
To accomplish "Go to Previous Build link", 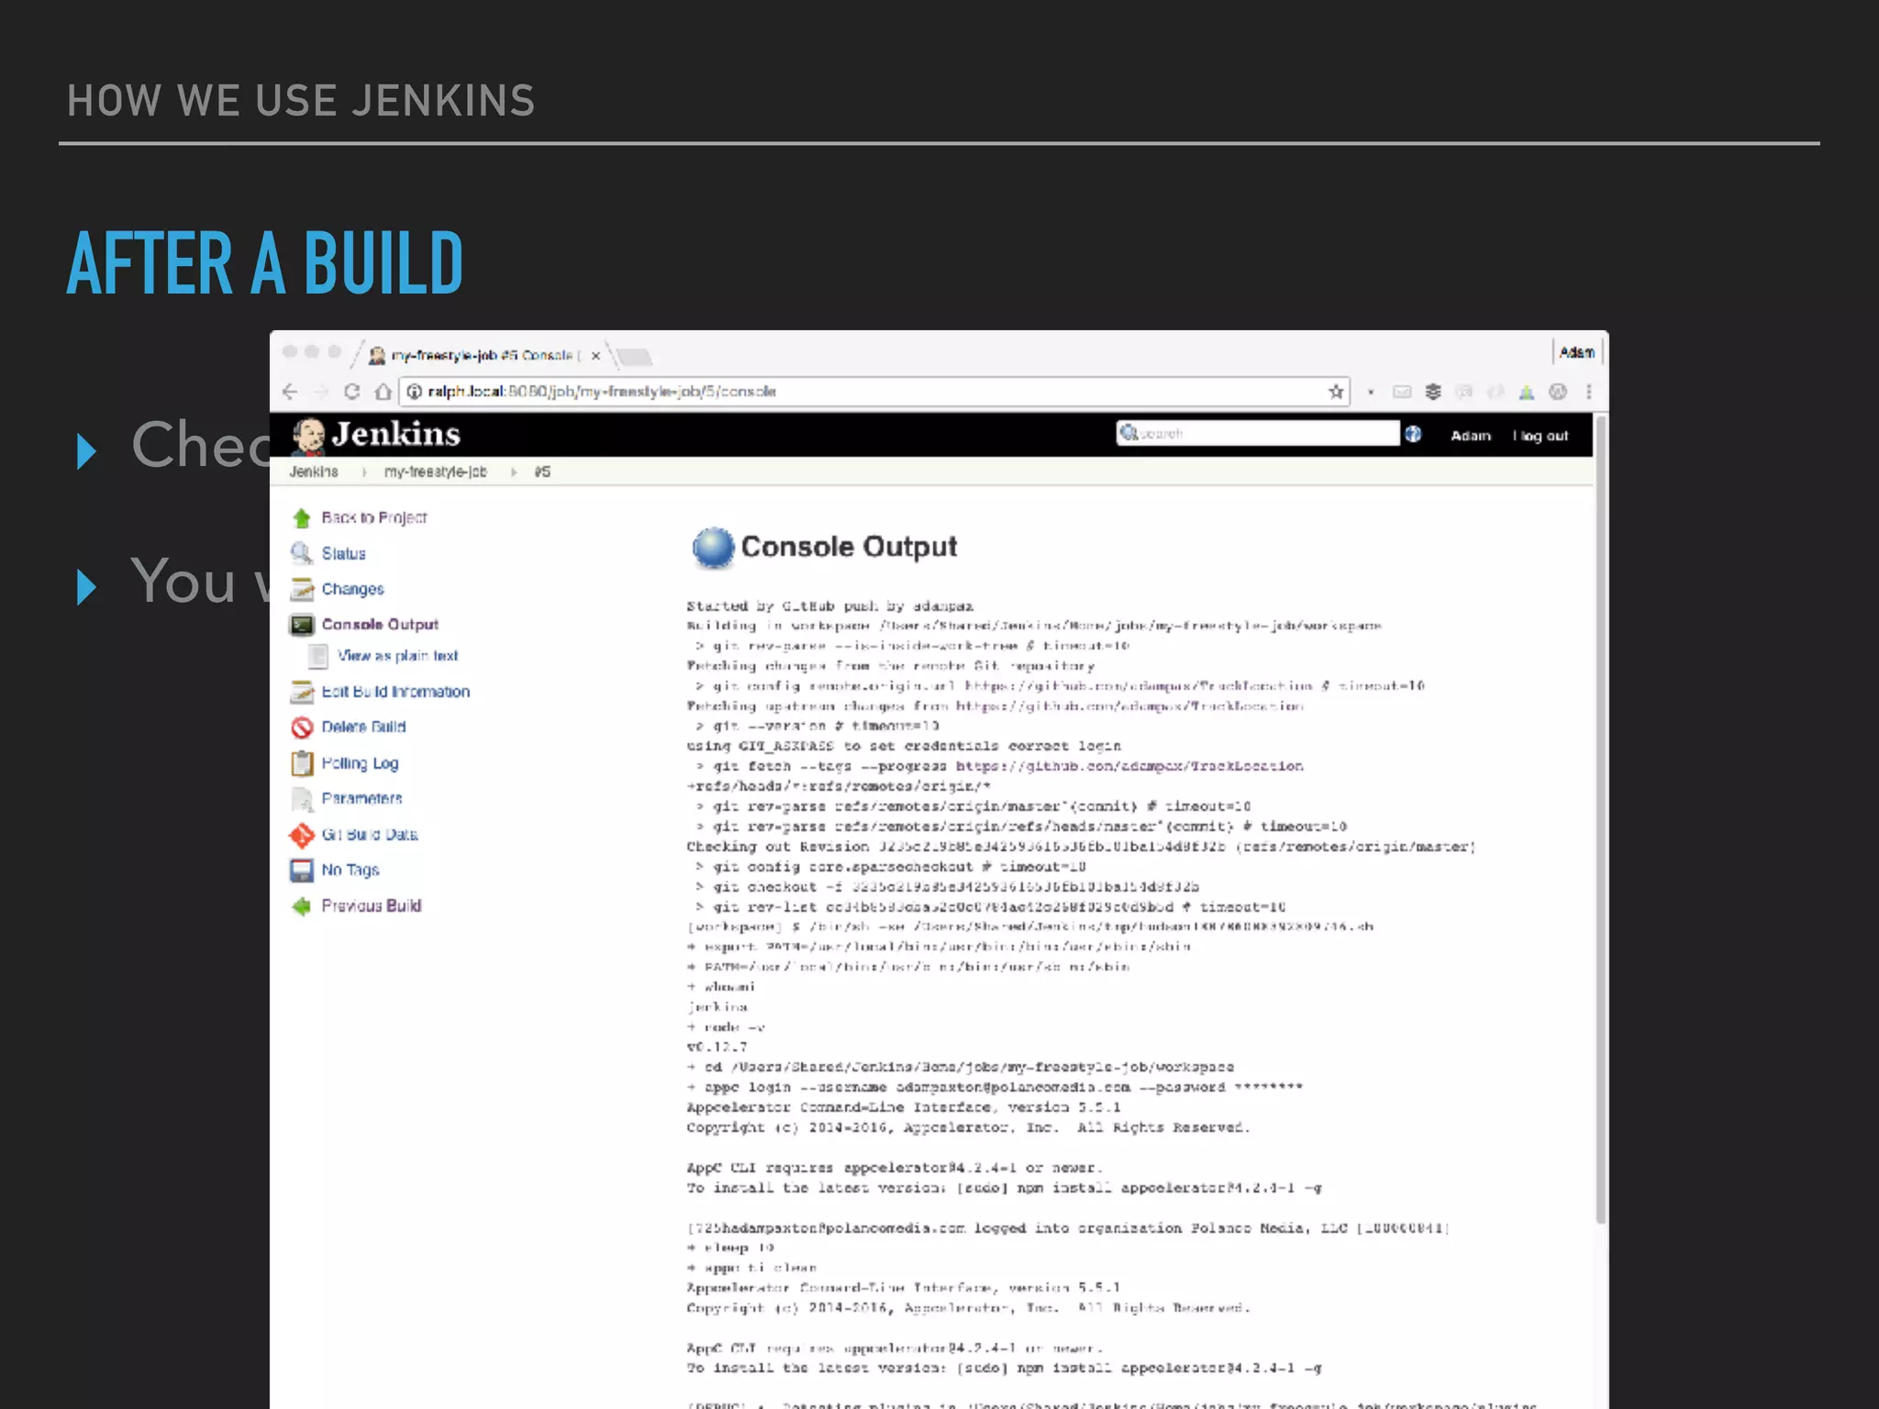I will (x=372, y=906).
